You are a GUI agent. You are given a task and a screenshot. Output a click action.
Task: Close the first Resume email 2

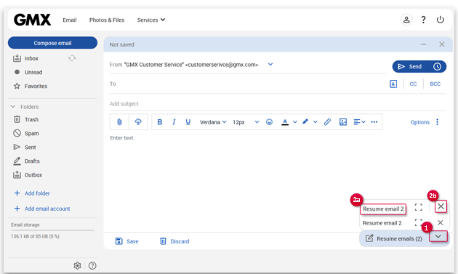441,206
